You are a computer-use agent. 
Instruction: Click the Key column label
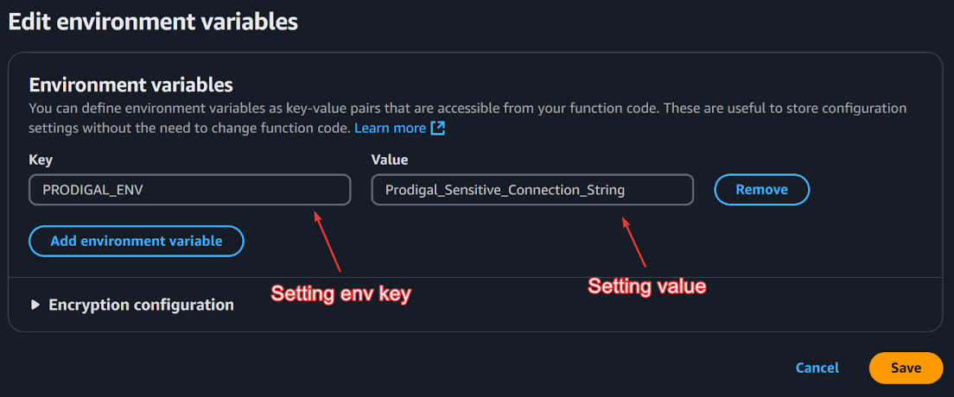point(41,160)
